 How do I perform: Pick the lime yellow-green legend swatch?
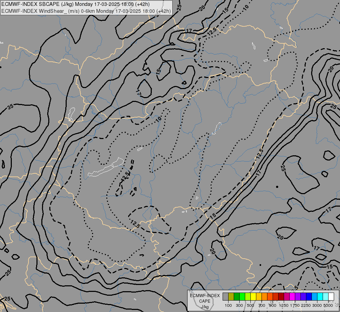[248, 297]
